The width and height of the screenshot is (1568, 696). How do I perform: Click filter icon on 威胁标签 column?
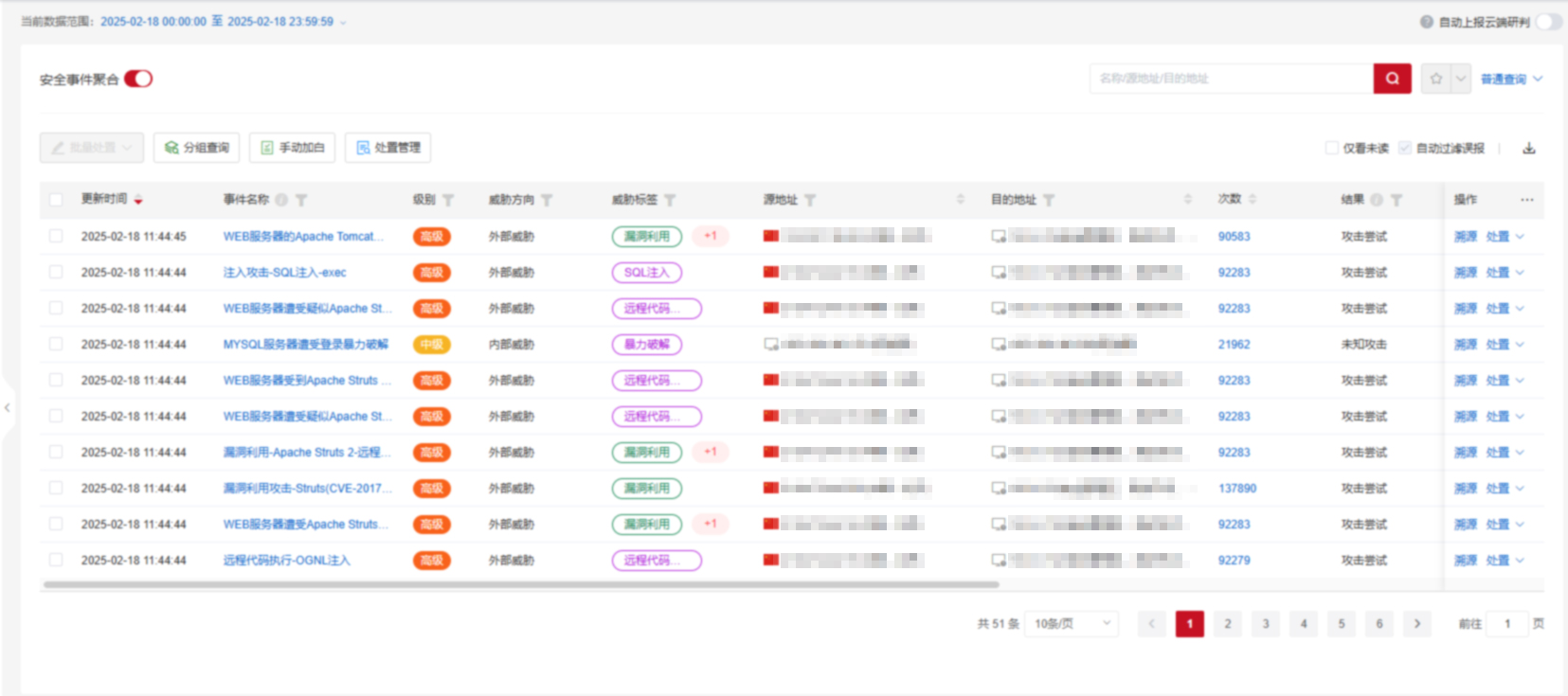coord(670,200)
